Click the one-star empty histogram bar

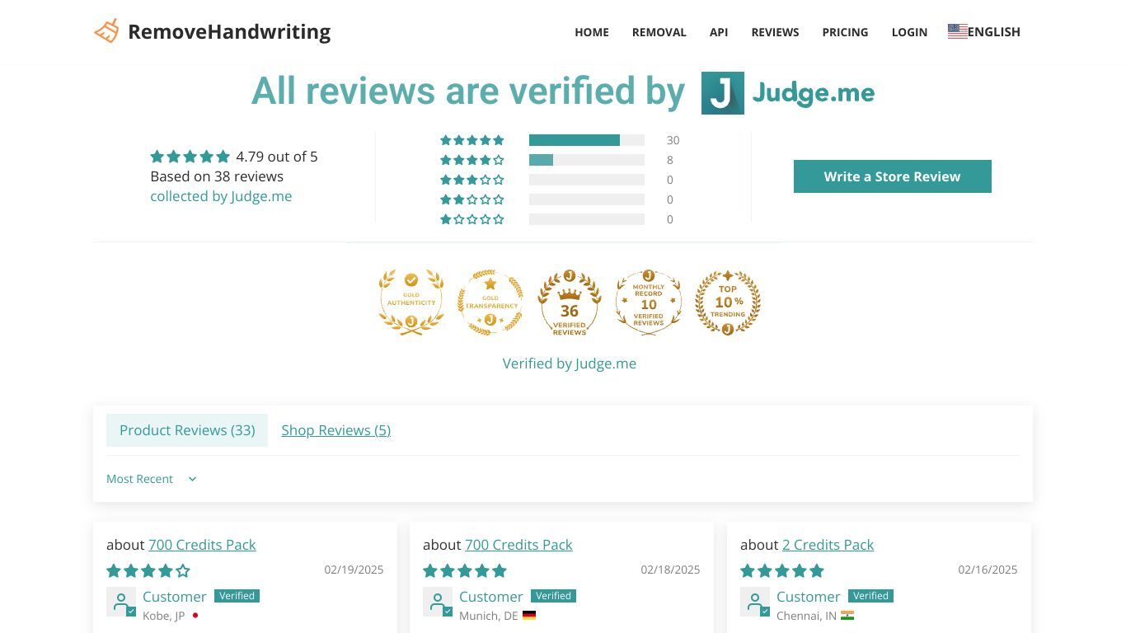pyautogui.click(x=587, y=219)
